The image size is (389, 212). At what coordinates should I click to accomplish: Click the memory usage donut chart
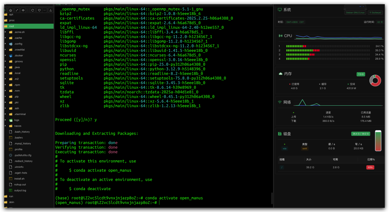click(x=375, y=80)
